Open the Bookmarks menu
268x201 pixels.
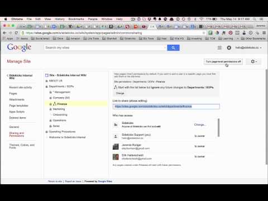[x=76, y=19]
